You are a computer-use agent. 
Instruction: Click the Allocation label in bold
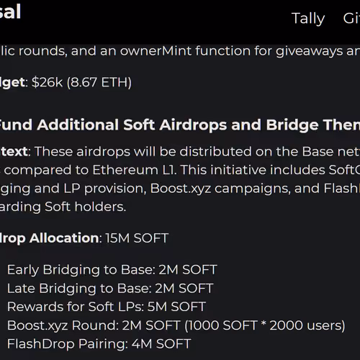(x=64, y=238)
